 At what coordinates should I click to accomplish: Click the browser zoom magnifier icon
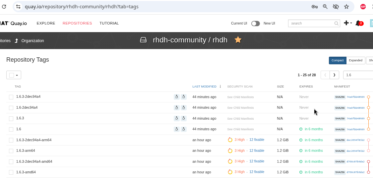pyautogui.click(x=325, y=7)
